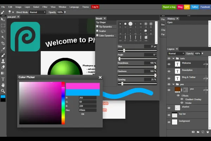This screenshot has width=211, height=141.
Task: Select the Type tool
Action: [x=3, y=79]
